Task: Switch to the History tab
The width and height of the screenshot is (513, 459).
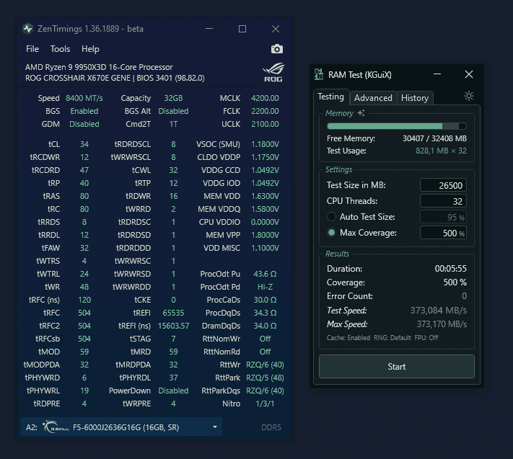Action: [415, 98]
